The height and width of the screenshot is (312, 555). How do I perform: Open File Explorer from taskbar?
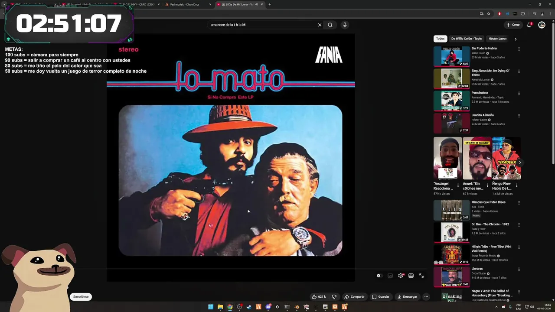tap(220, 307)
